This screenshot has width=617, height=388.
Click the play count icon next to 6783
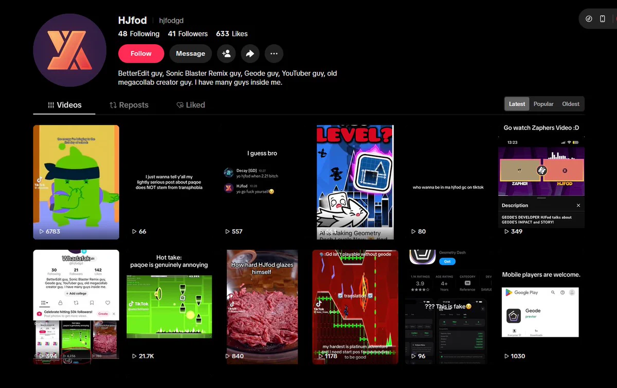pos(42,232)
